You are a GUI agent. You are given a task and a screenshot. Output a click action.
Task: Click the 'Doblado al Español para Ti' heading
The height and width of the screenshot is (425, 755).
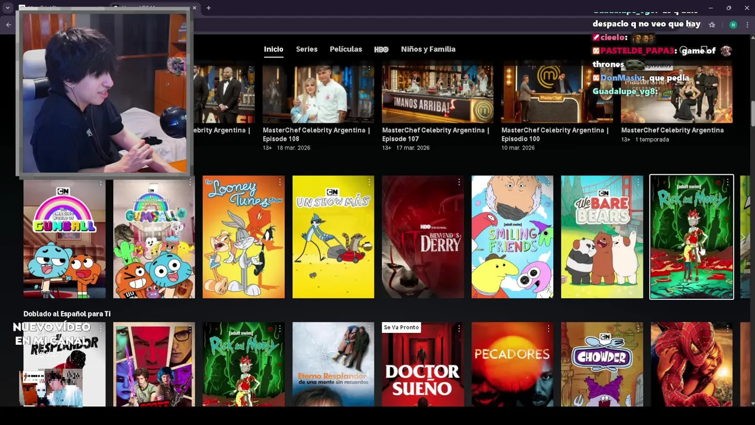click(67, 314)
